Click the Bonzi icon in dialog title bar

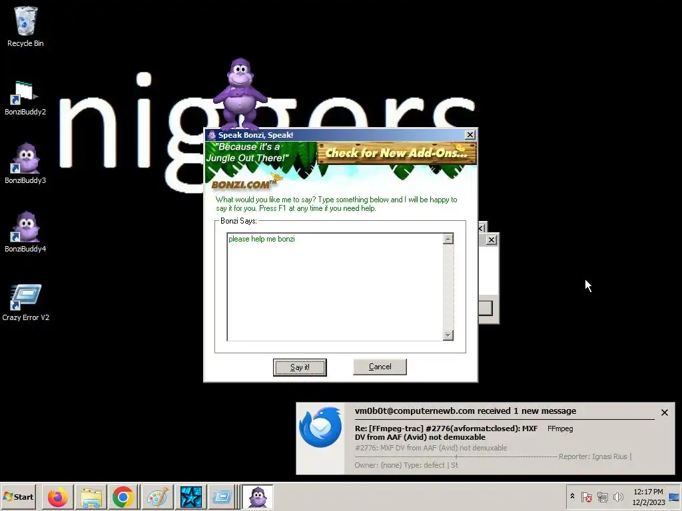point(212,134)
